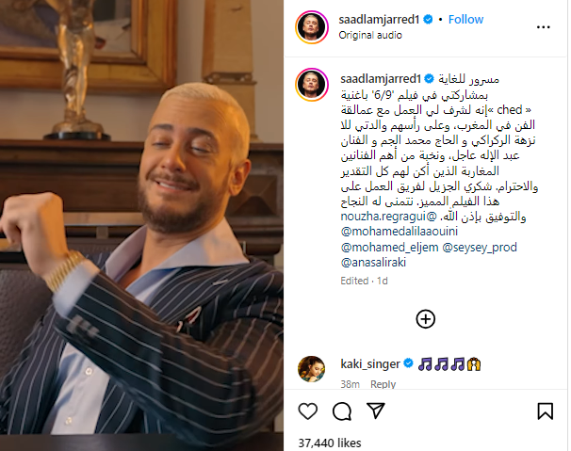Visit the @seysey_prod mention
Screen dimensions: 571x451
480,248
